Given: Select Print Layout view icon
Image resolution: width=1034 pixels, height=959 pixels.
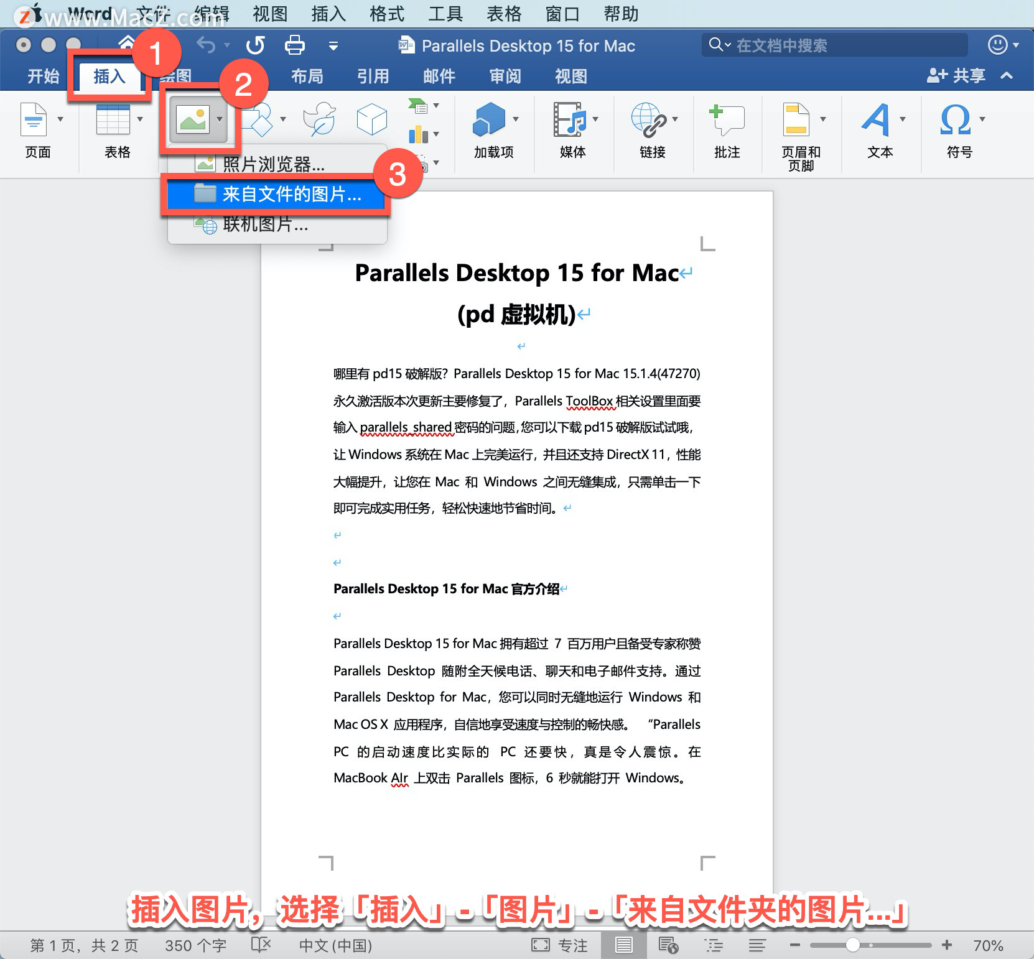Looking at the screenshot, I should point(623,945).
